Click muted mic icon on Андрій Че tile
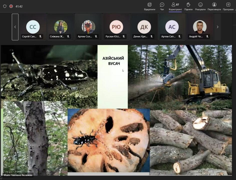The image size is (236, 180). pos(207,36)
